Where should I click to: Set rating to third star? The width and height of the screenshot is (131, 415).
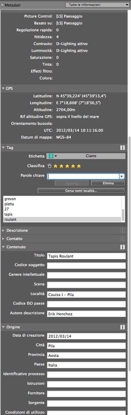67,166
